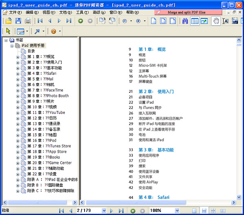Select the 第 17 章 iTunes Store bookmark
Image resolution: width=244 pixels, height=215 pixels.
49,146
